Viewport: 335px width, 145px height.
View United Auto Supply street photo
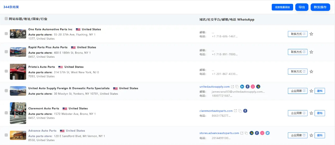(18, 91)
